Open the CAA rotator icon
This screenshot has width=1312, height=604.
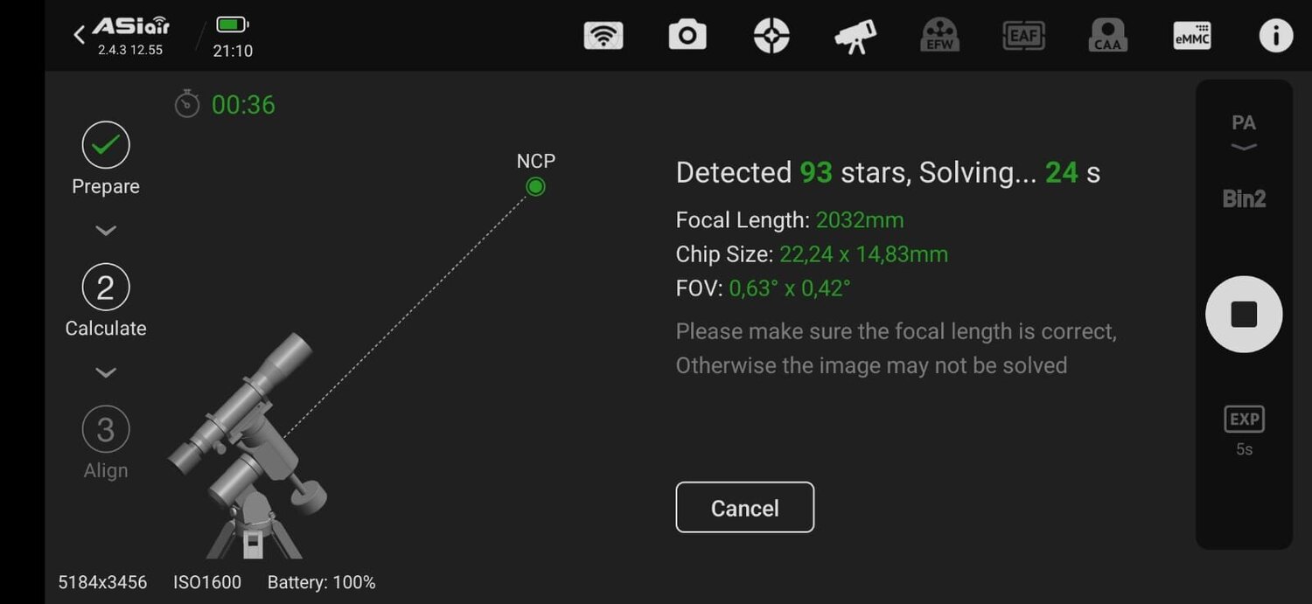coord(1107,36)
